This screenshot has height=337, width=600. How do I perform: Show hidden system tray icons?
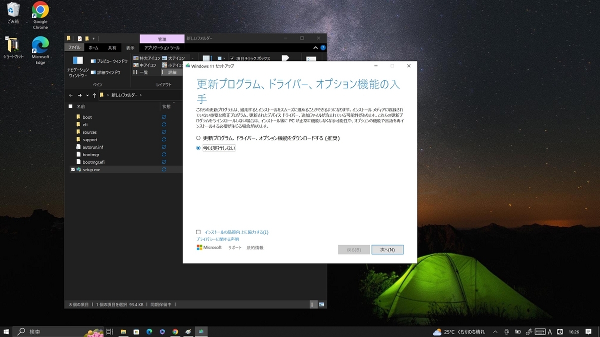point(495,332)
